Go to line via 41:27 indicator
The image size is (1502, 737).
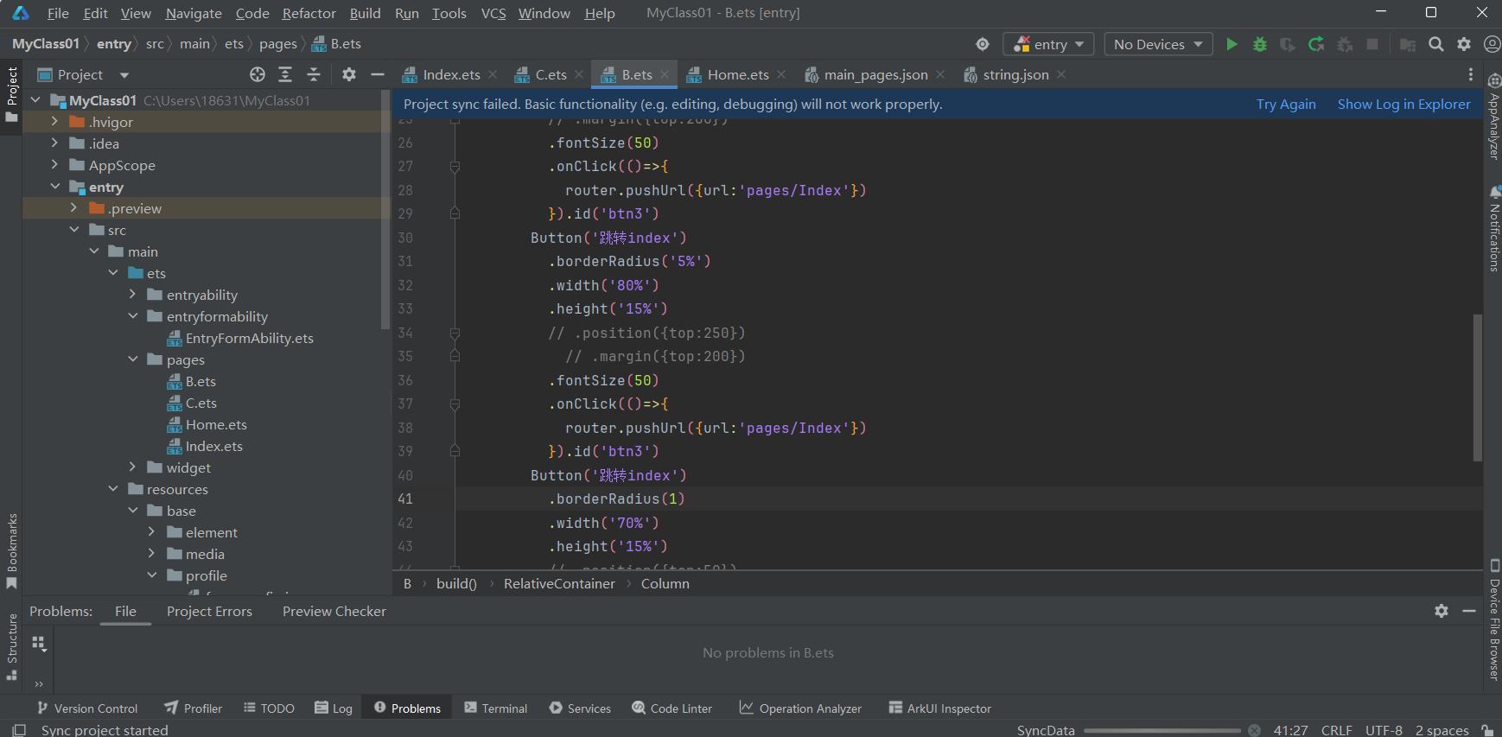pyautogui.click(x=1290, y=730)
